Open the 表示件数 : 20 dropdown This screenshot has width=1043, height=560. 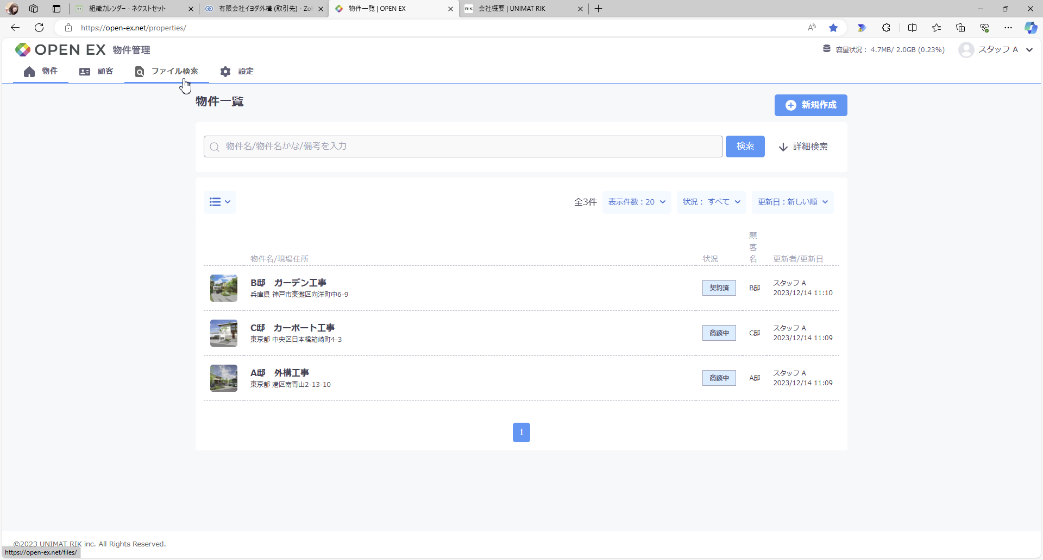pos(637,202)
